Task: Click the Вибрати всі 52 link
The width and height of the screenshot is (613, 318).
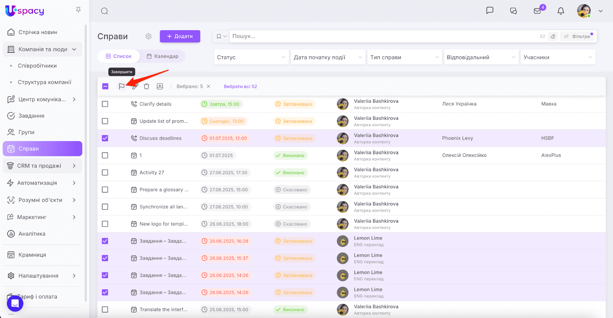Action: pos(240,86)
